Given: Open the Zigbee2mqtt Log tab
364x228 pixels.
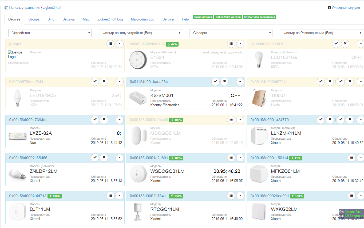Looking at the screenshot, I should (x=110, y=19).
